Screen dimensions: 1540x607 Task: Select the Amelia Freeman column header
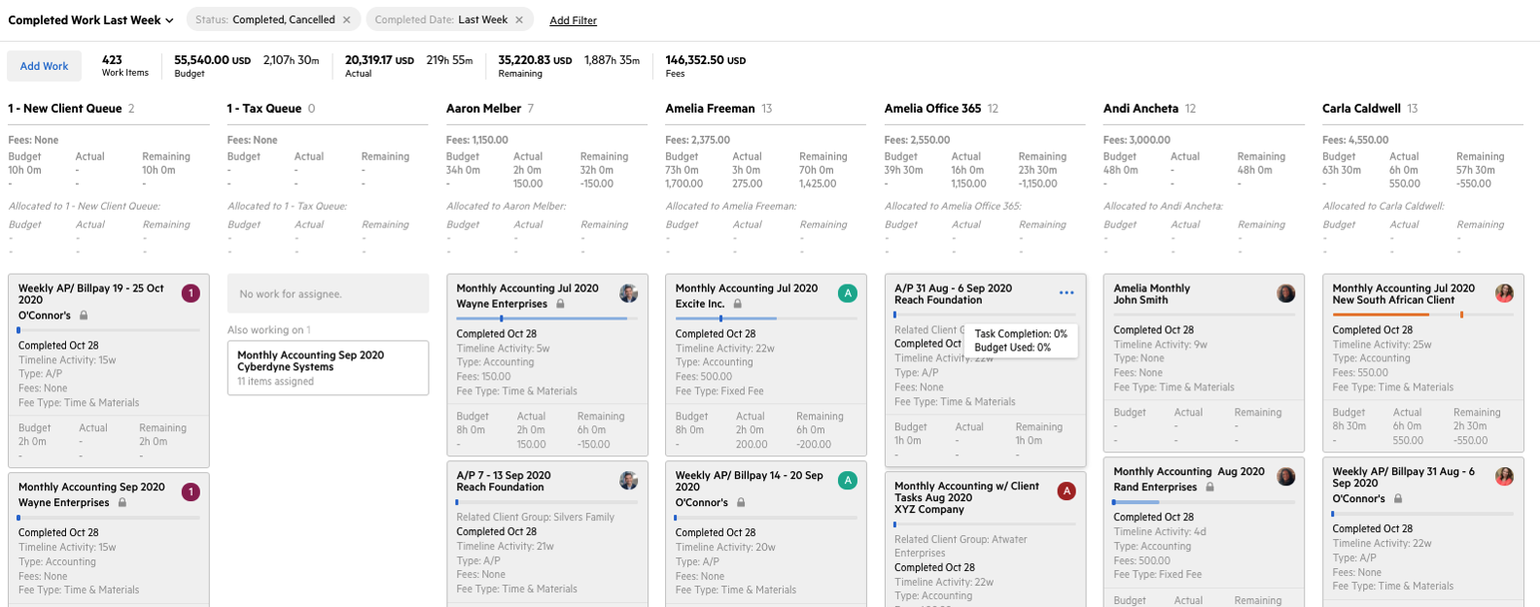click(x=710, y=109)
